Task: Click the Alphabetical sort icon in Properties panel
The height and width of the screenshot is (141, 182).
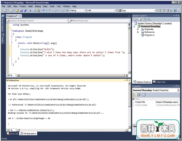Action: 139,95
